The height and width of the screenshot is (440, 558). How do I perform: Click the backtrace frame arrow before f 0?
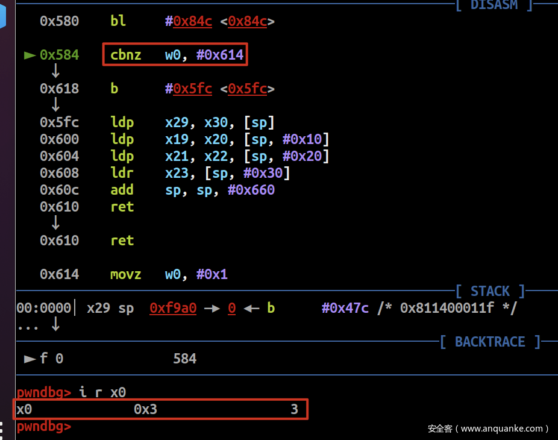click(30, 359)
